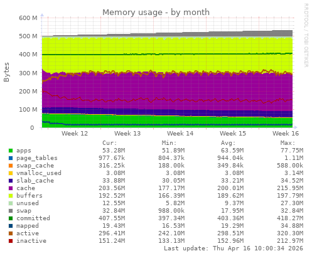Click the green apps legend swatch

11,151
